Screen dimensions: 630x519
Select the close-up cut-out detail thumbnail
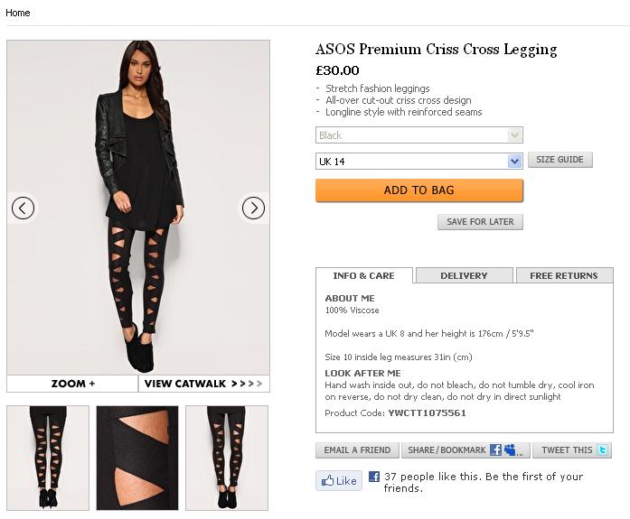137,458
